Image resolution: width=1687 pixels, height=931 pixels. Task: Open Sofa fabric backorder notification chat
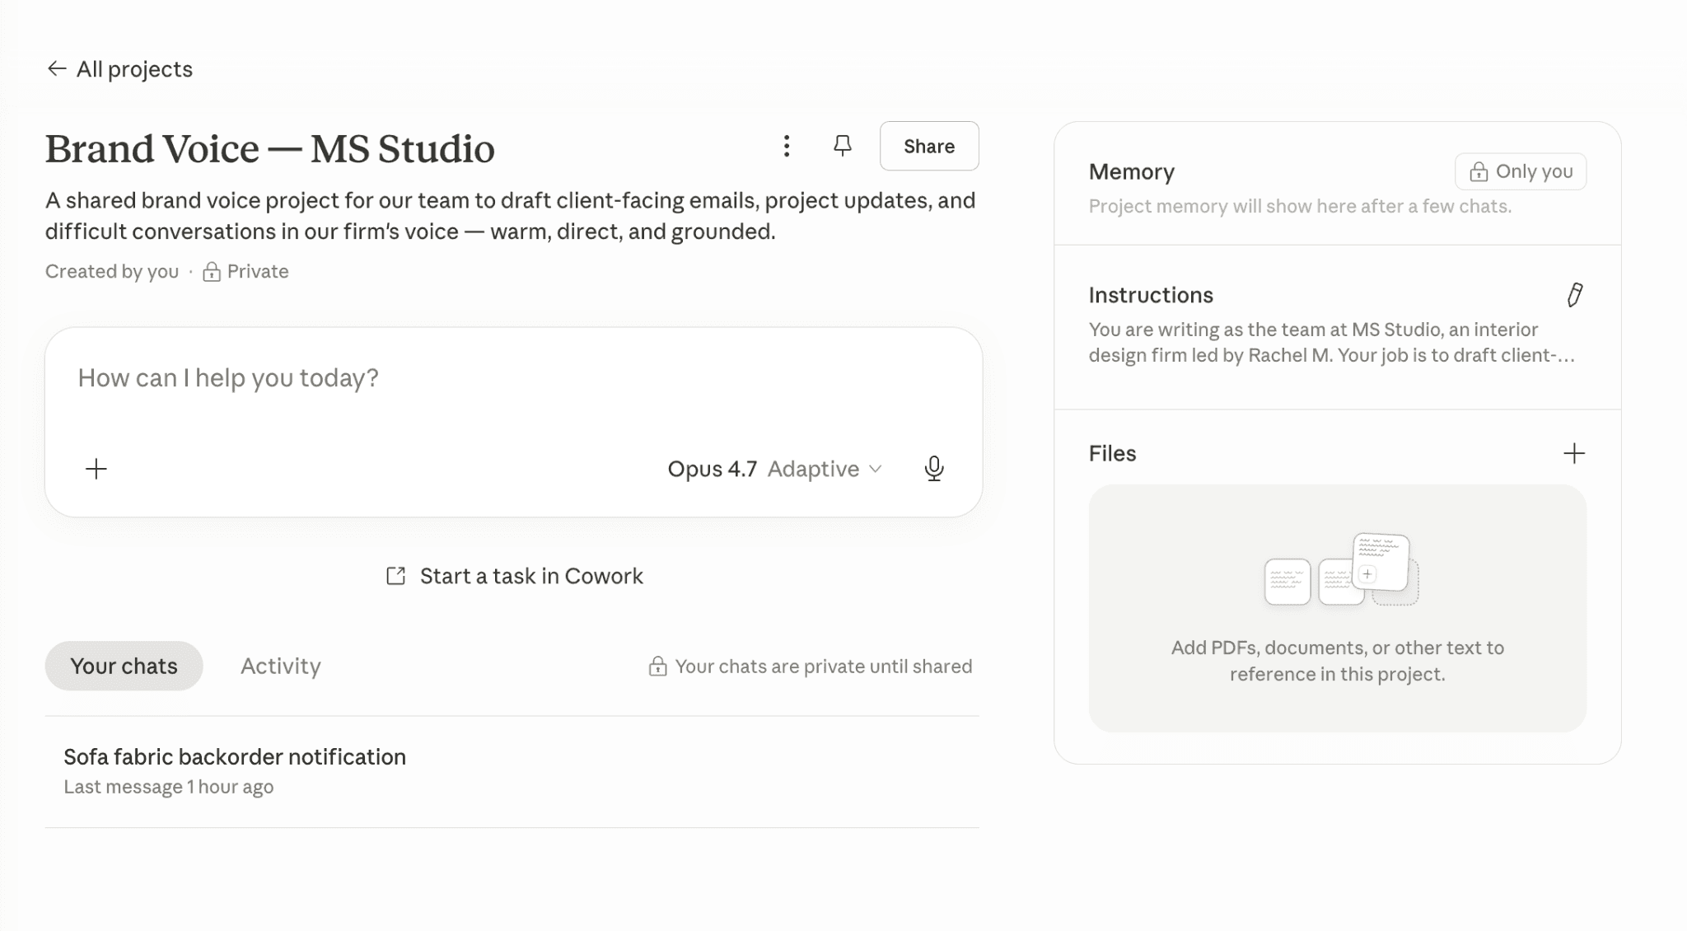(x=235, y=756)
